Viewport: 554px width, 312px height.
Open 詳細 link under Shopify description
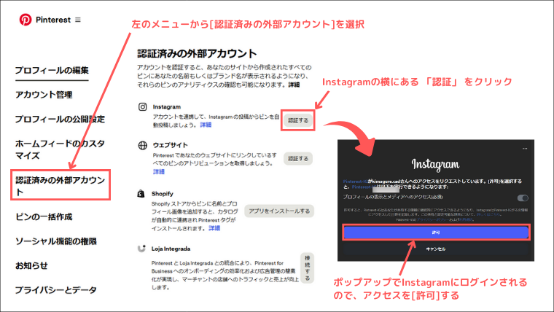[214, 228]
